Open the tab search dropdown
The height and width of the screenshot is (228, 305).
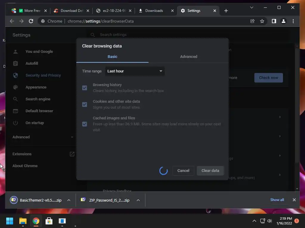click(x=251, y=7)
